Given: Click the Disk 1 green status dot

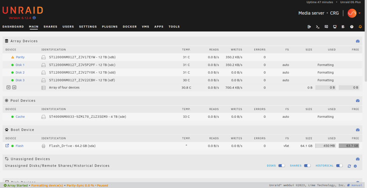Looking at the screenshot, I should pos(12,65).
